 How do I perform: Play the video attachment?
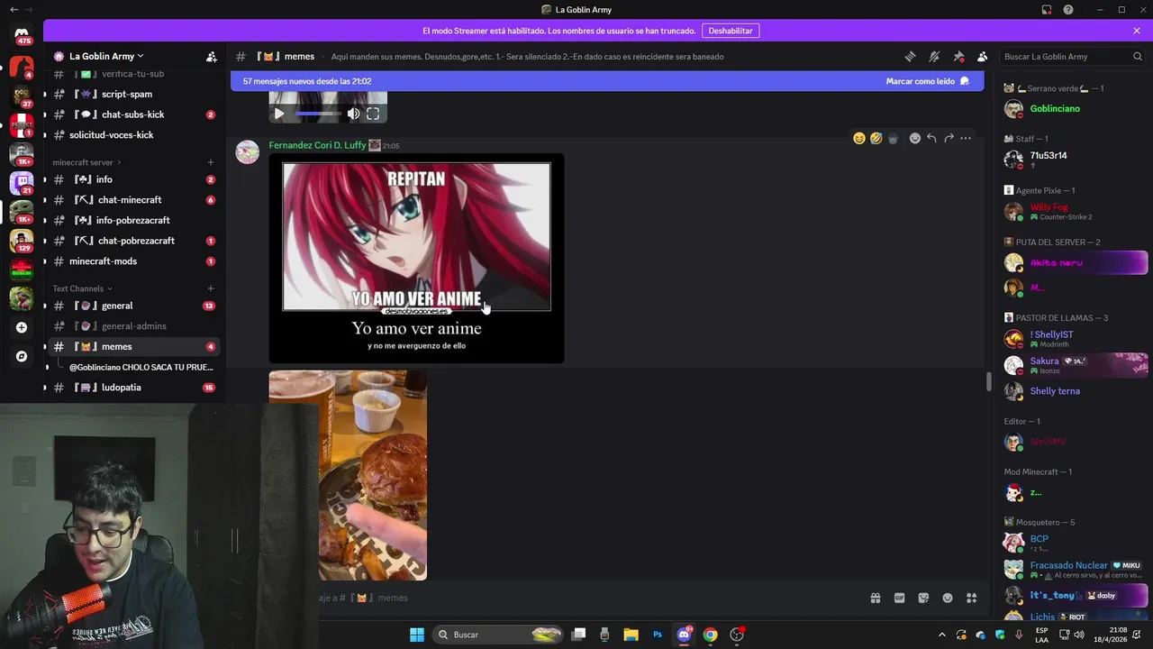(x=279, y=114)
